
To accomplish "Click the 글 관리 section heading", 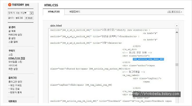I will (12, 27).
